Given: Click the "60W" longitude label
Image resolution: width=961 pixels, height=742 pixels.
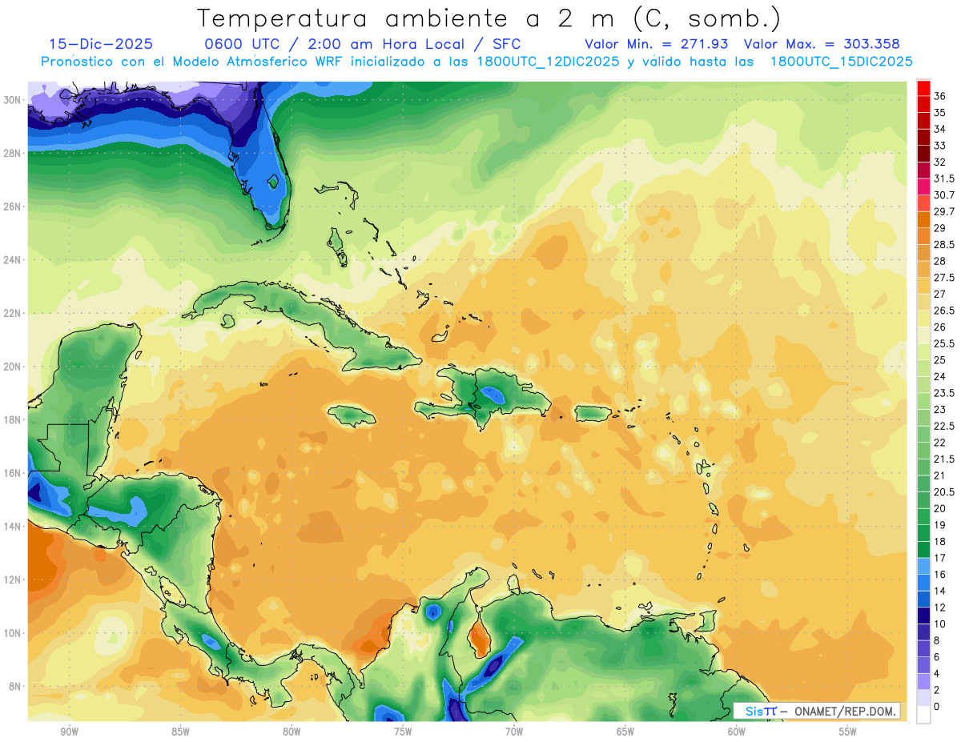Looking at the screenshot, I should [737, 732].
